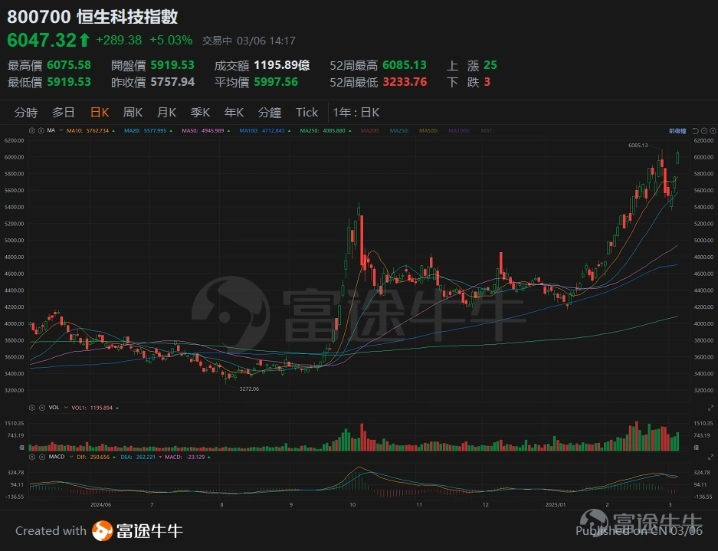Remove the VOL indicator with its X icon

pos(41,408)
